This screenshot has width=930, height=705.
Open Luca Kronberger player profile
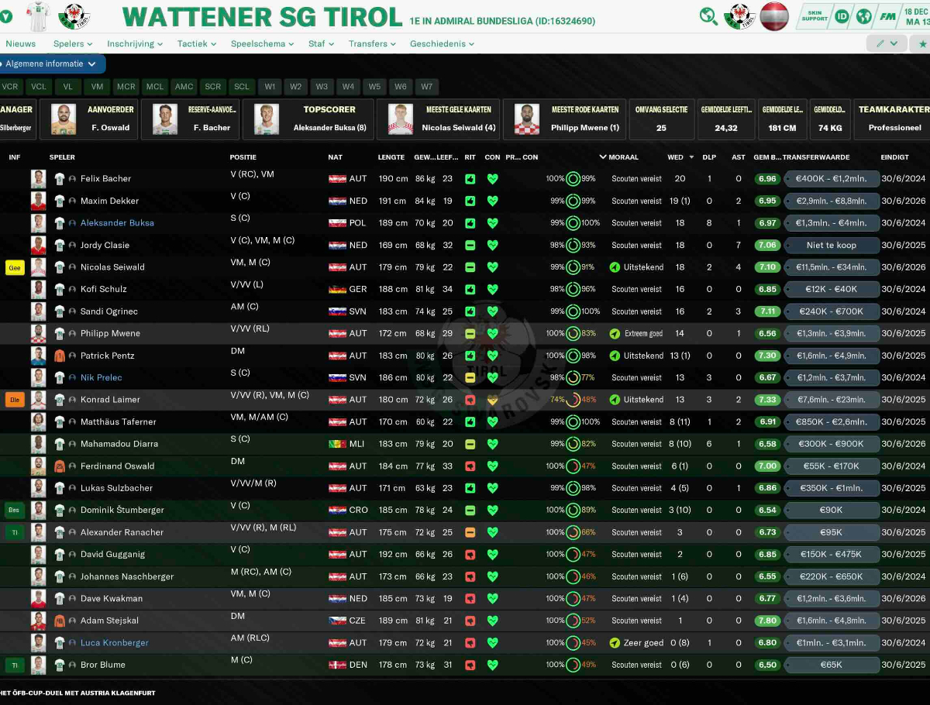coord(115,643)
